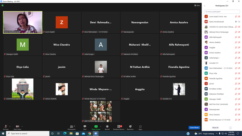
Task: Open File Explorer from taskbar
Action: coord(71,133)
